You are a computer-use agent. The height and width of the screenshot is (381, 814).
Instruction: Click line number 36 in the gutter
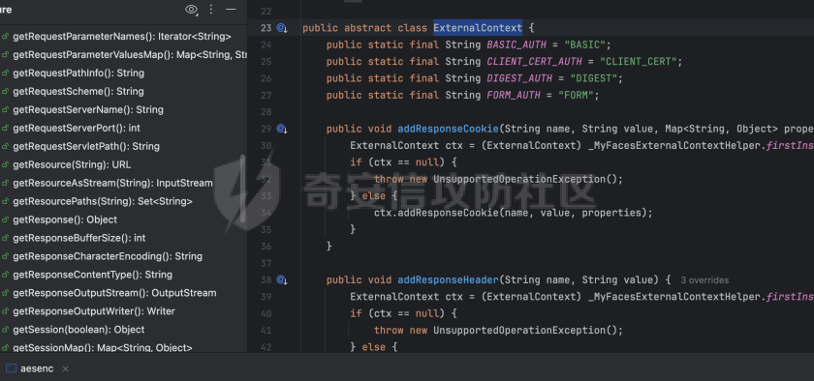coord(266,247)
